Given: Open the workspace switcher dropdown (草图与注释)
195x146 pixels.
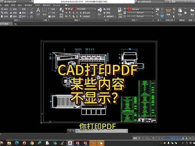Looking at the screenshot, I should click(18, 1).
